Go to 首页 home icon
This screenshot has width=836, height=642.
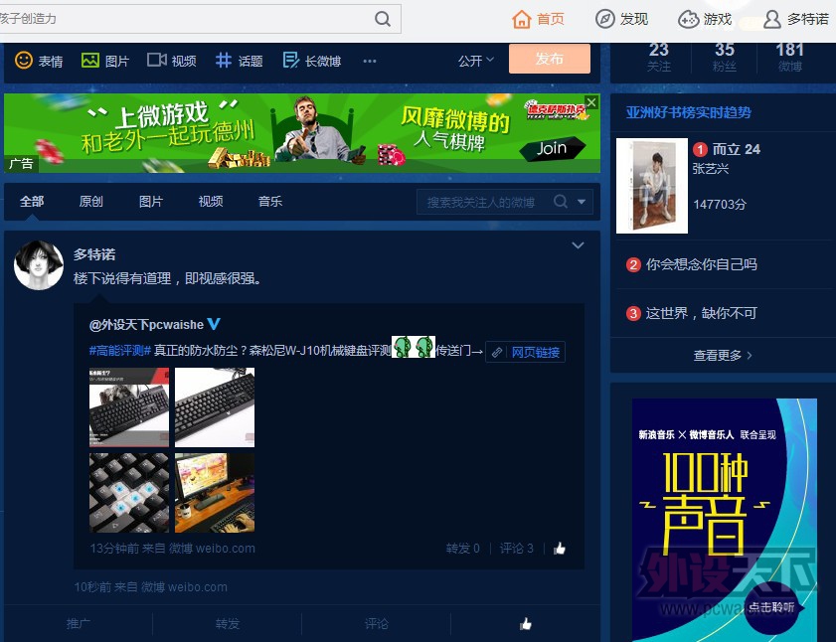[522, 19]
